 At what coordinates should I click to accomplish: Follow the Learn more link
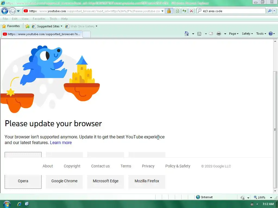[61, 142]
